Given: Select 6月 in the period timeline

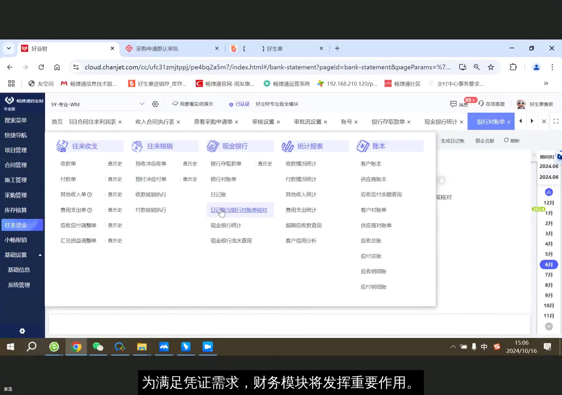Looking at the screenshot, I should [x=548, y=264].
